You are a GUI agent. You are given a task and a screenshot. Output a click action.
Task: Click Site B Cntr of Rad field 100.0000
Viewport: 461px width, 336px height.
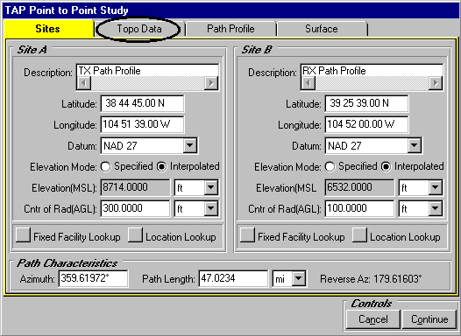coord(359,208)
